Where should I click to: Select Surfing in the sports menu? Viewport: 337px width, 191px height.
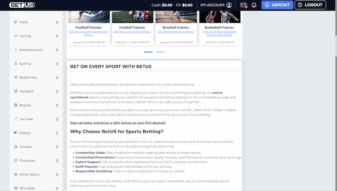pos(25,64)
